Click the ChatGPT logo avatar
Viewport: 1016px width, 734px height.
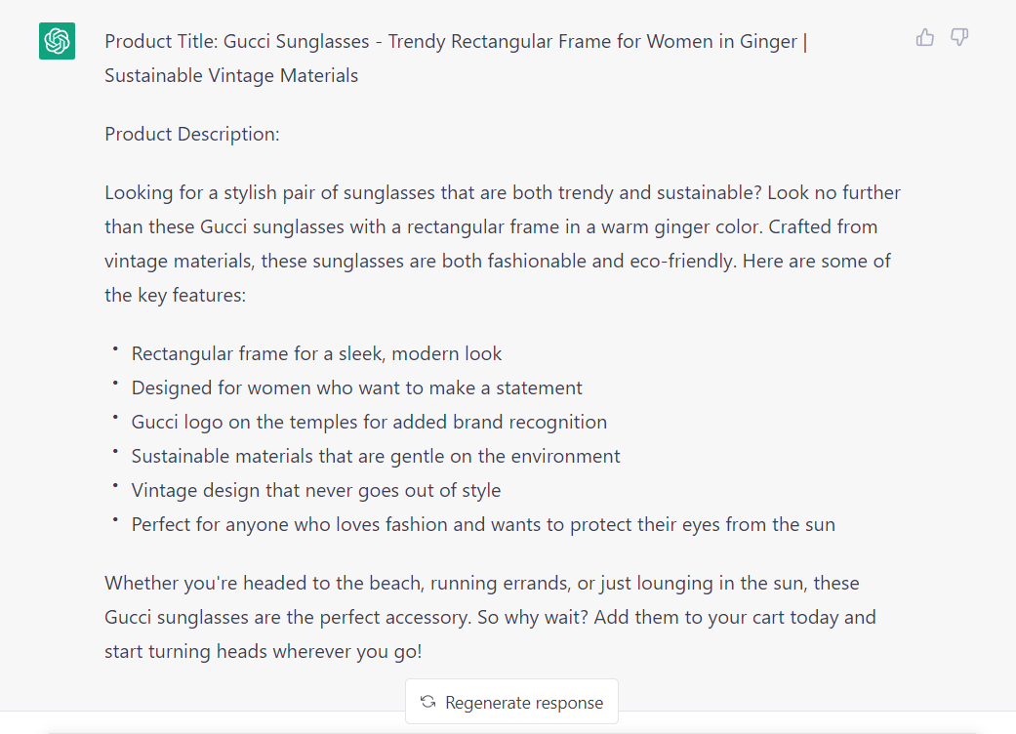(x=58, y=41)
